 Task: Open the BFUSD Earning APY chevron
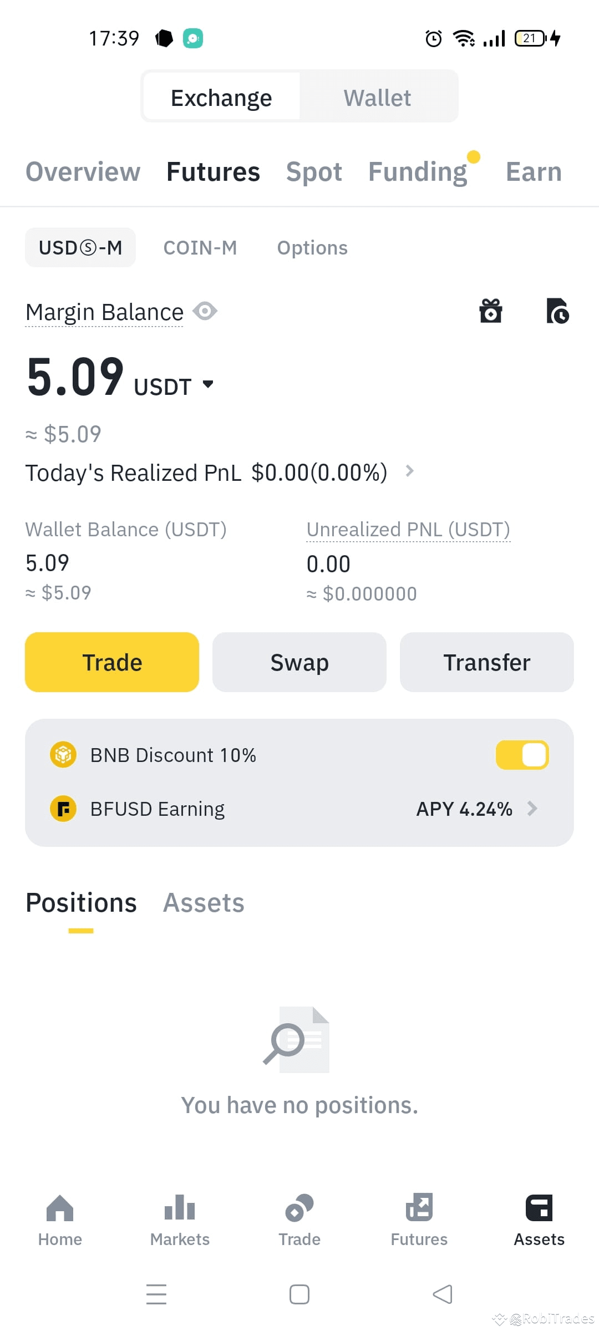(532, 809)
